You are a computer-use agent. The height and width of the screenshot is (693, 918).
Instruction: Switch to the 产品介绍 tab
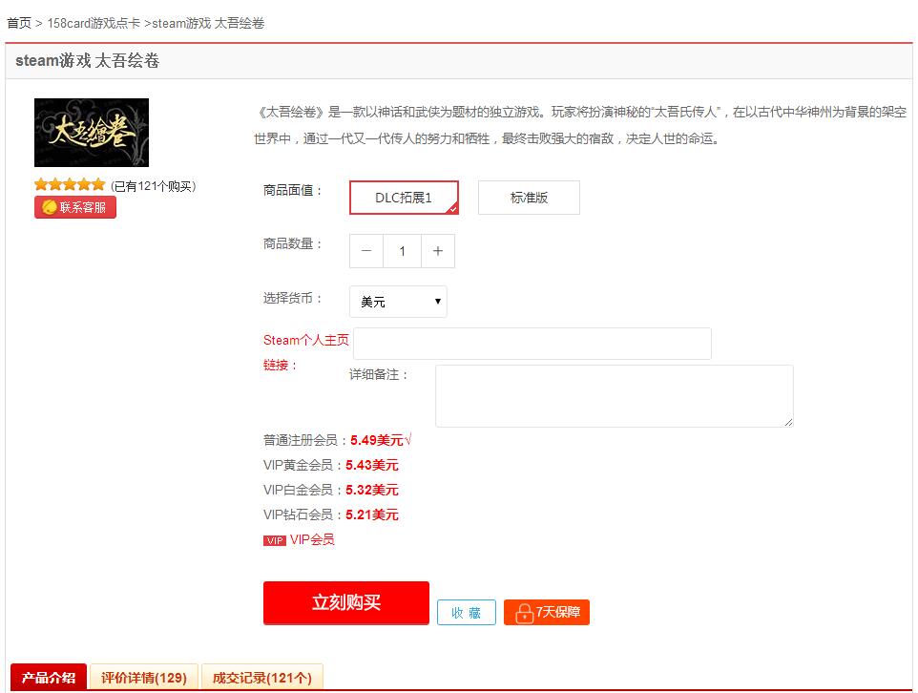click(x=49, y=678)
